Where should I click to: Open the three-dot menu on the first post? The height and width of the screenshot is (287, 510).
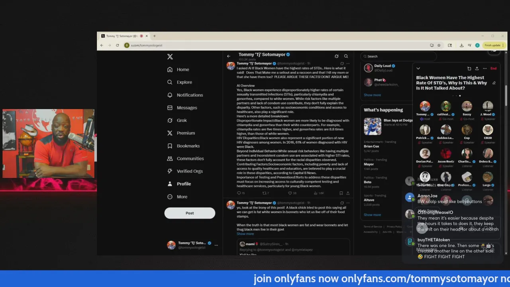[348, 63]
